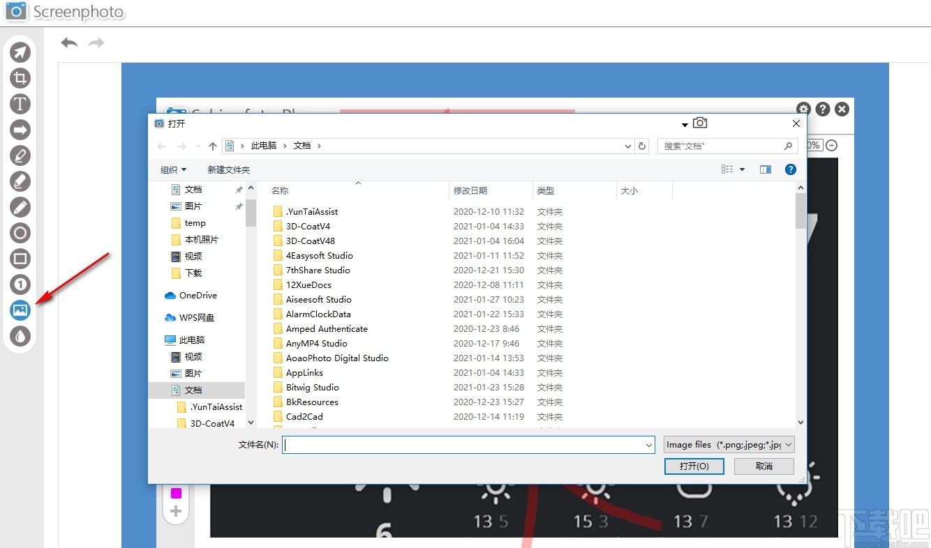931x548 pixels.
Task: Choose the ellipse drawing tool
Action: pos(20,233)
